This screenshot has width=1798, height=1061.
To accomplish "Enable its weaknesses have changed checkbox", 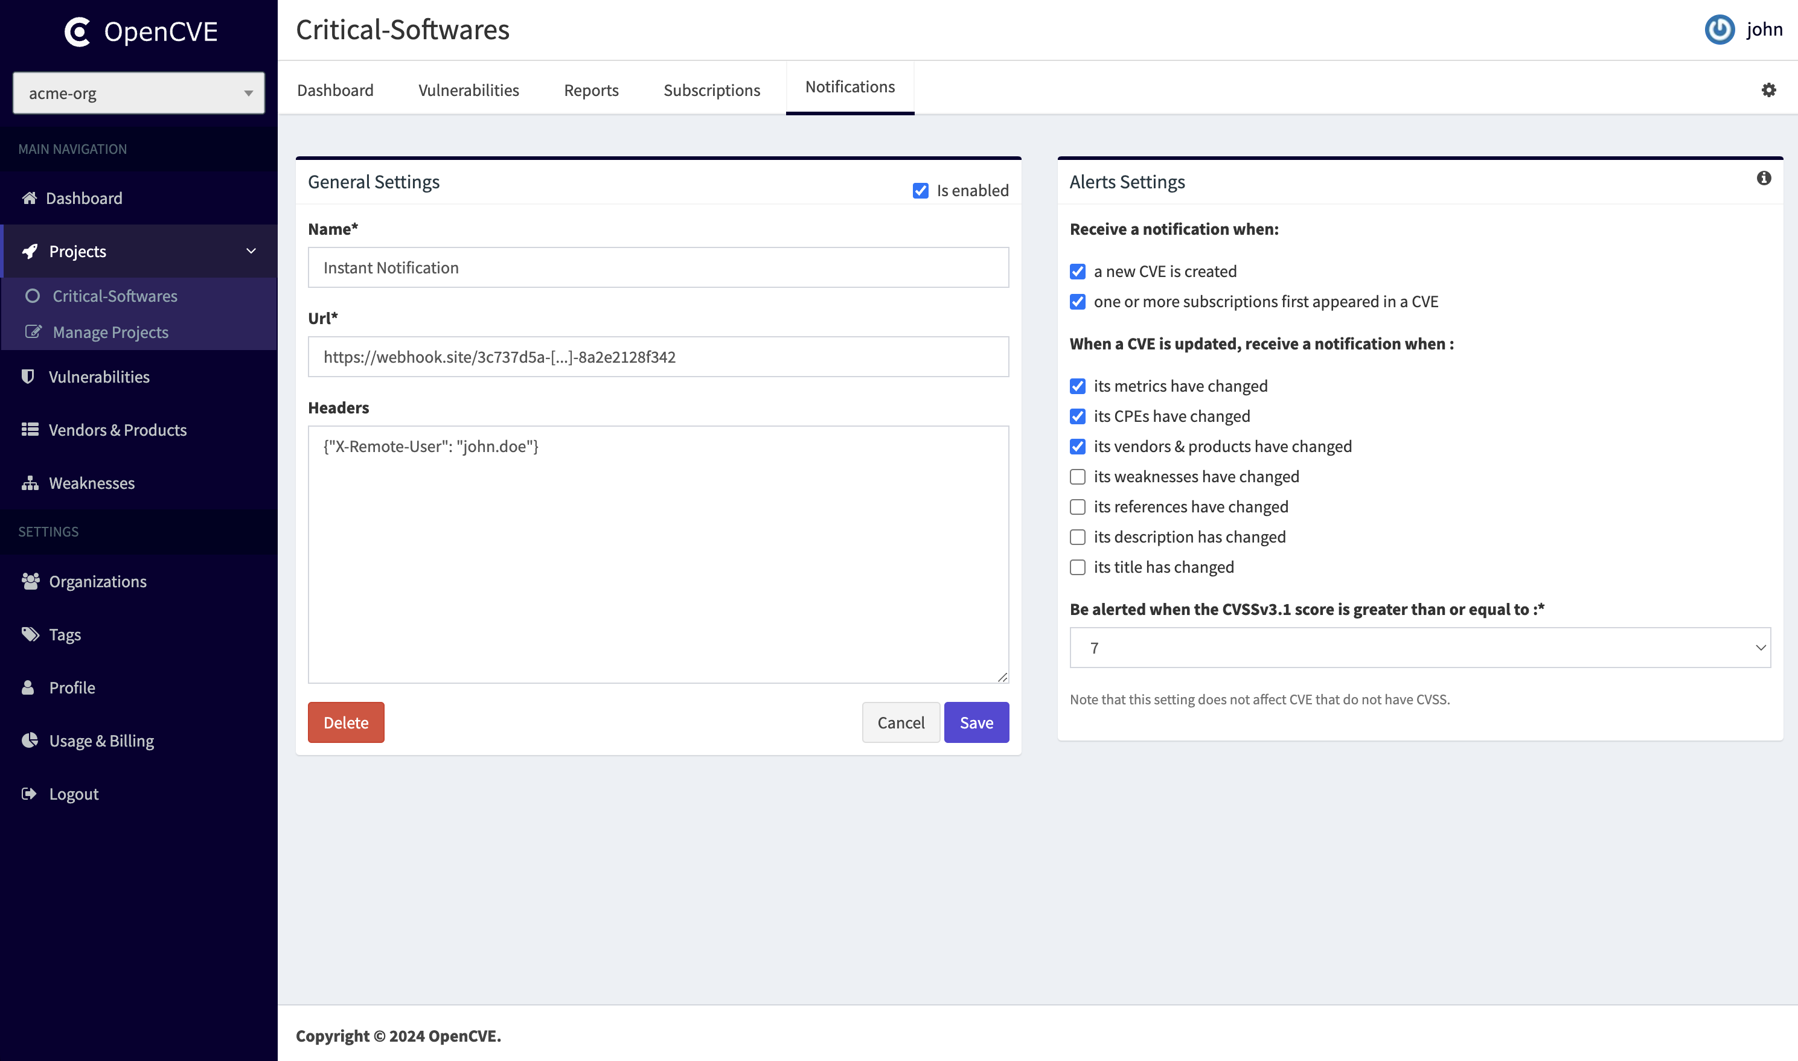I will [1077, 477].
